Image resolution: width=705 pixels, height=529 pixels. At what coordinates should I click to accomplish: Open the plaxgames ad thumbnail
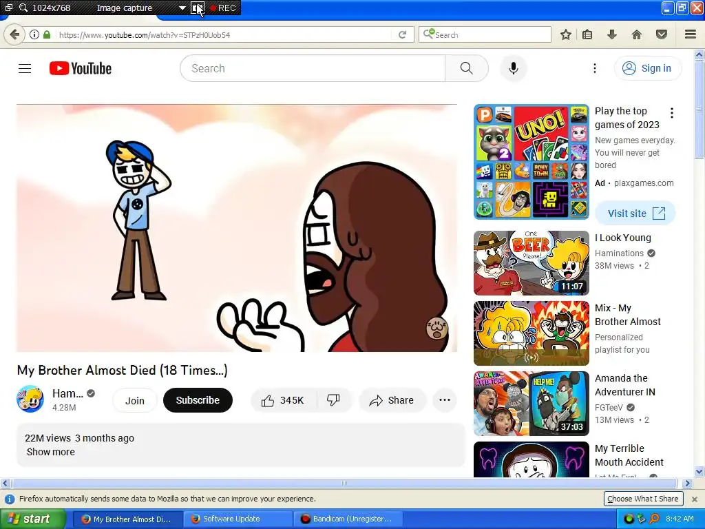click(x=531, y=162)
